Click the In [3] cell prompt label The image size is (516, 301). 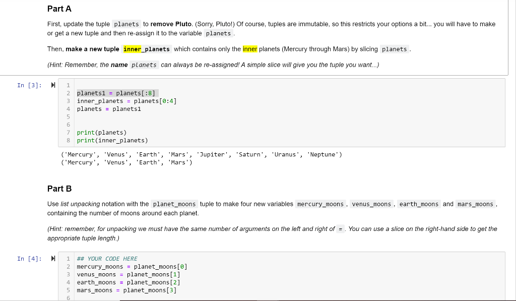coord(28,85)
